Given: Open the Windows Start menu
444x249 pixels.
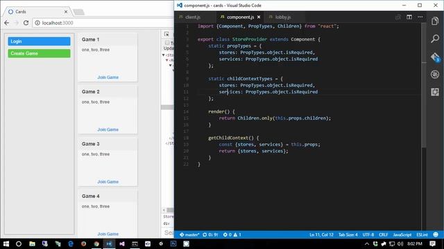Looking at the screenshot, I should tap(6, 243).
